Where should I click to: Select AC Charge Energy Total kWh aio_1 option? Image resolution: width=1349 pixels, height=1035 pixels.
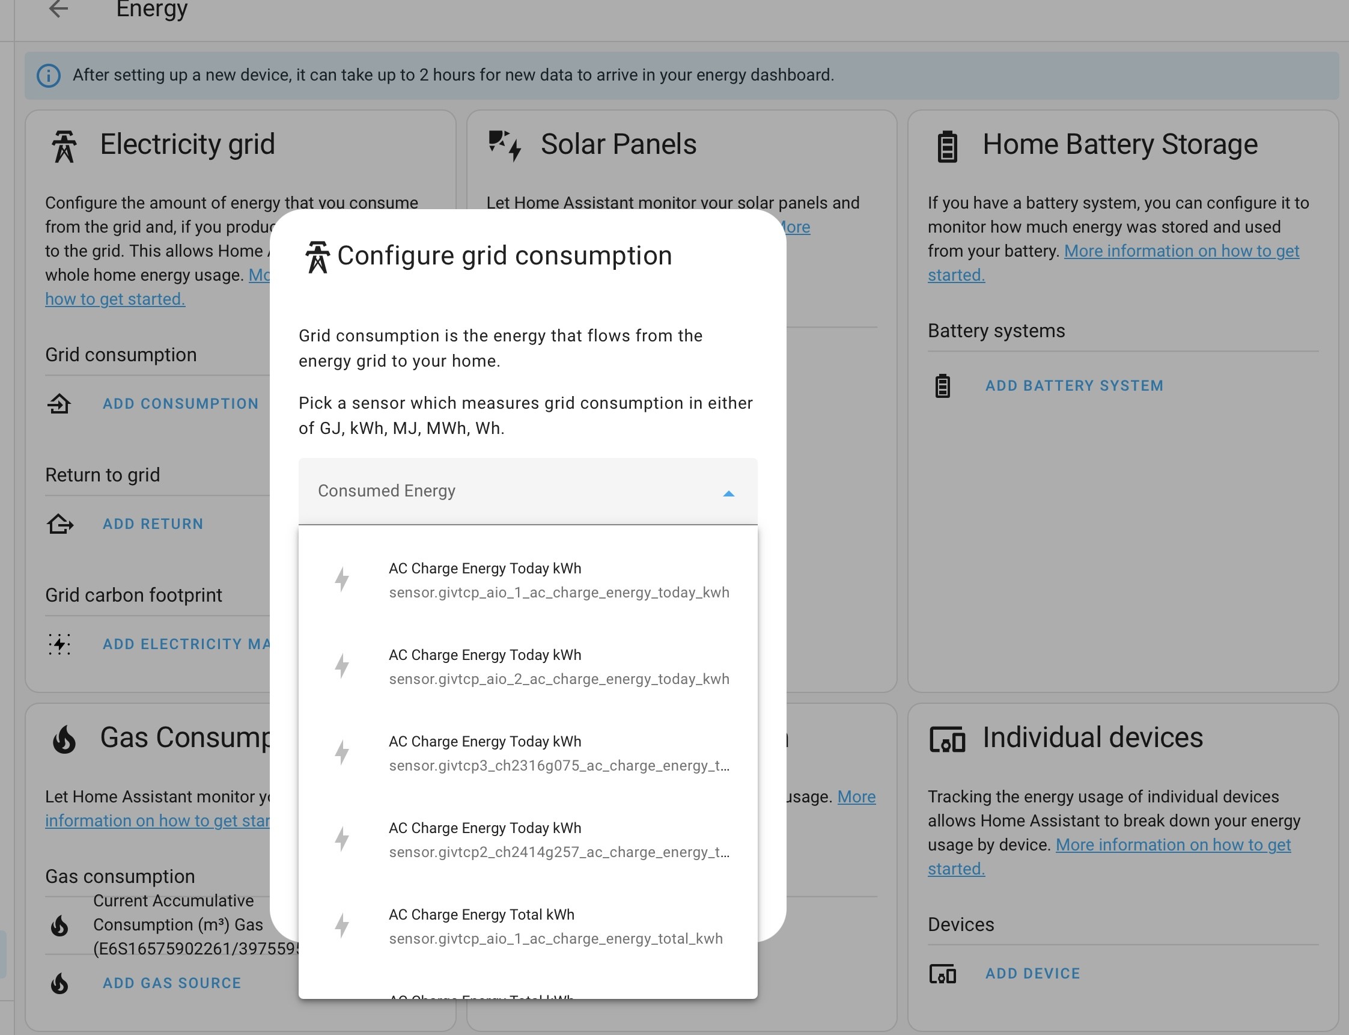click(x=528, y=927)
